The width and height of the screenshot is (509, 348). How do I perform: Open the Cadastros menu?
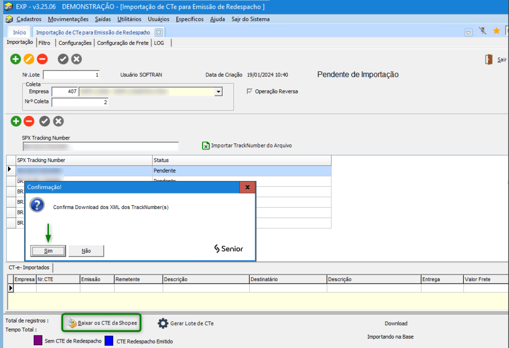click(x=29, y=19)
